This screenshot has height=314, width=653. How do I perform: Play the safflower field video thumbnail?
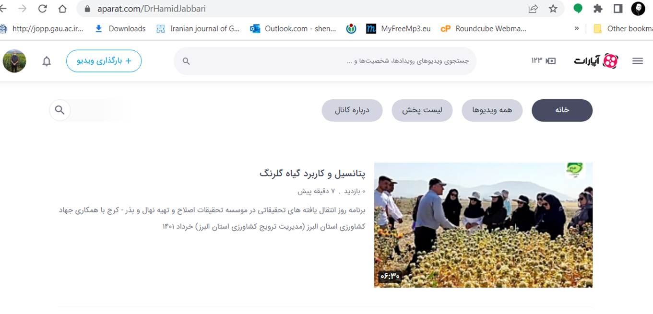(x=483, y=225)
